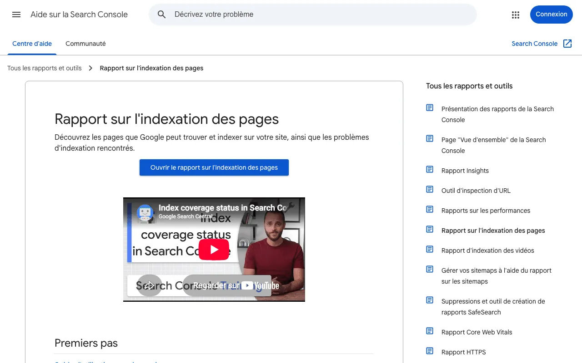Click the Premiers pas section heading
This screenshot has height=363, width=582.
pos(86,343)
